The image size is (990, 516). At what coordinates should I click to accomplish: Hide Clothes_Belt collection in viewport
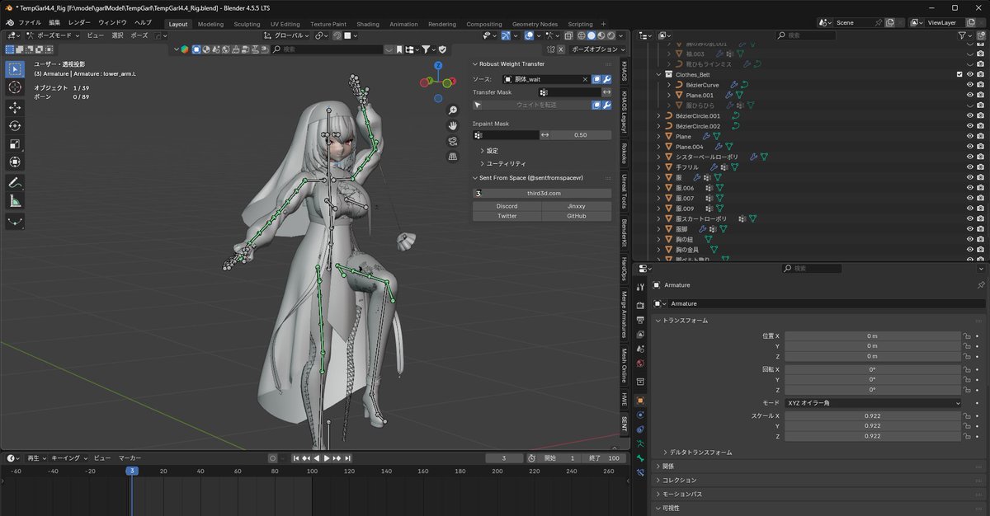pos(970,74)
